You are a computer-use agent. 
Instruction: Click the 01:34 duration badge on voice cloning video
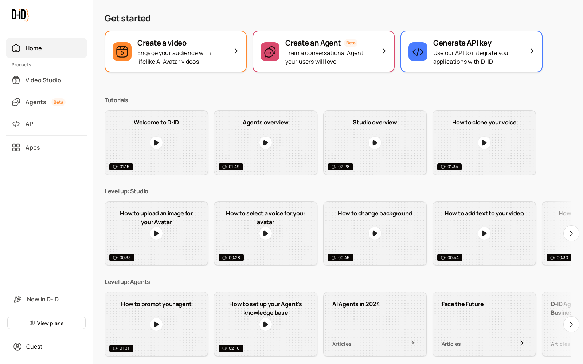coord(449,167)
